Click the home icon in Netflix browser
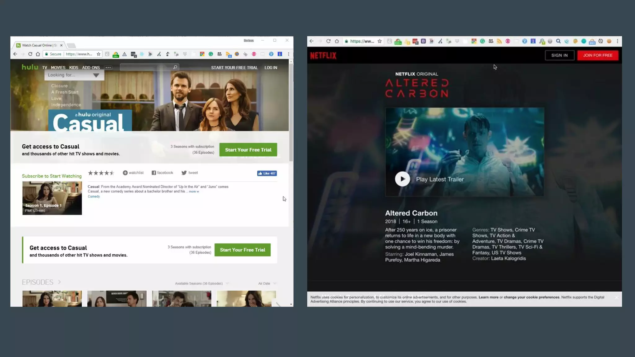635x357 pixels. point(337,41)
